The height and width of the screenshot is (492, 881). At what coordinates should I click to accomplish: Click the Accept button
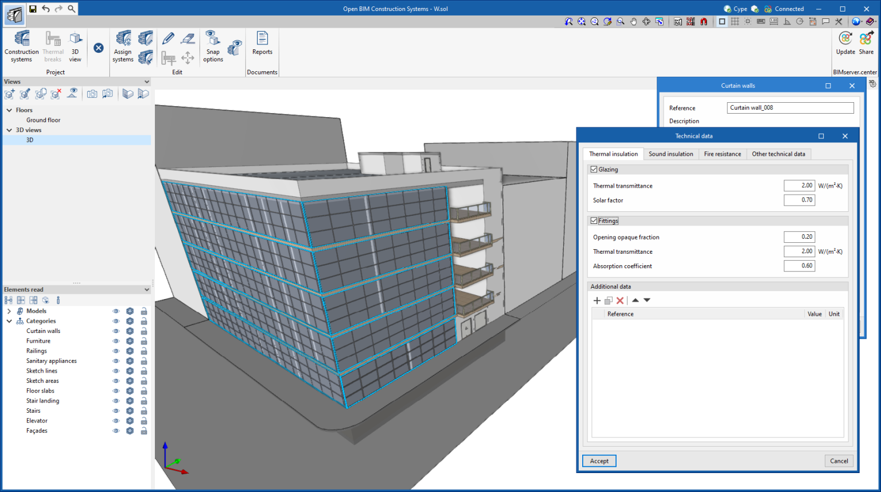599,460
